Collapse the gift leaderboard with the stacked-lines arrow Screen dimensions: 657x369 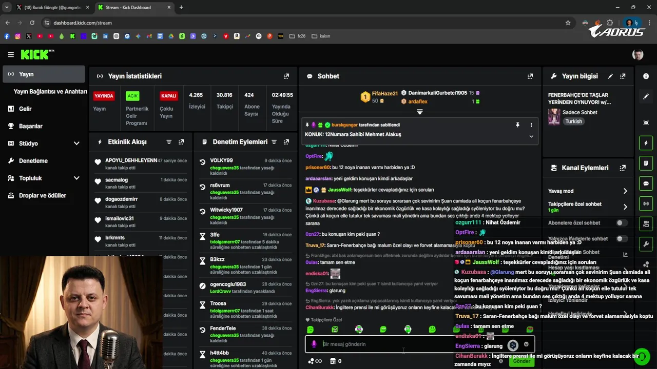coord(419,112)
